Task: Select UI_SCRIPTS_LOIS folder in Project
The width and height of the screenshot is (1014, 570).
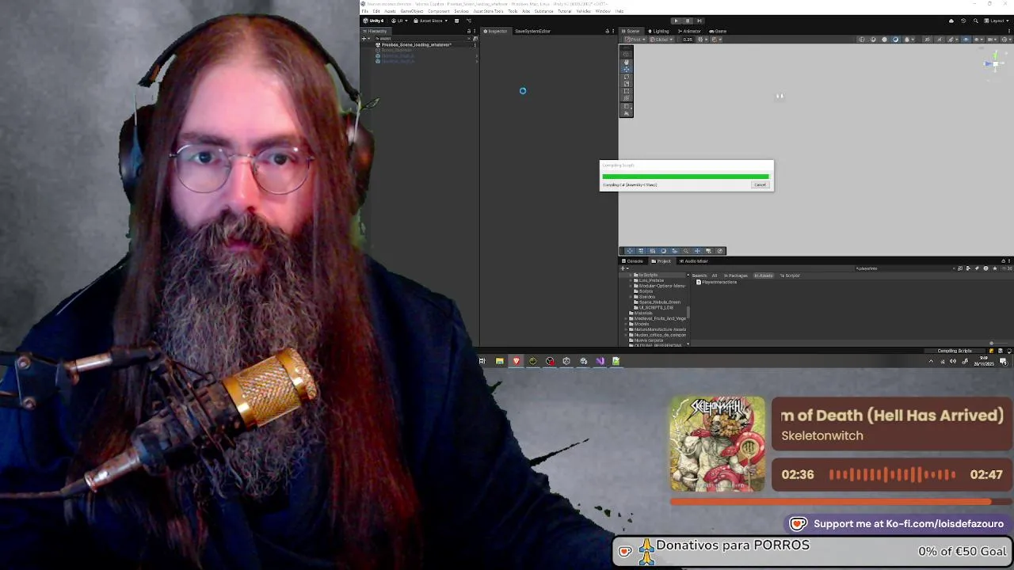Action: click(x=655, y=308)
